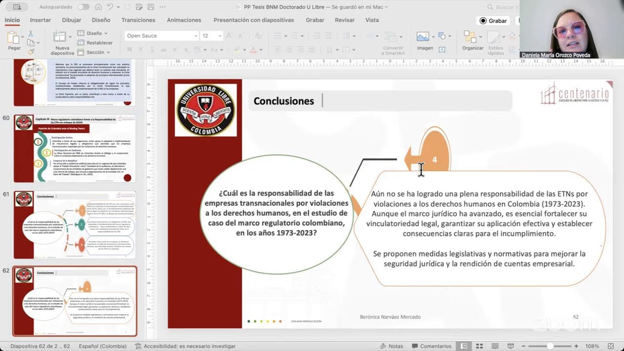Toggle the Comentarios pane
The image size is (624, 351).
pyautogui.click(x=431, y=346)
